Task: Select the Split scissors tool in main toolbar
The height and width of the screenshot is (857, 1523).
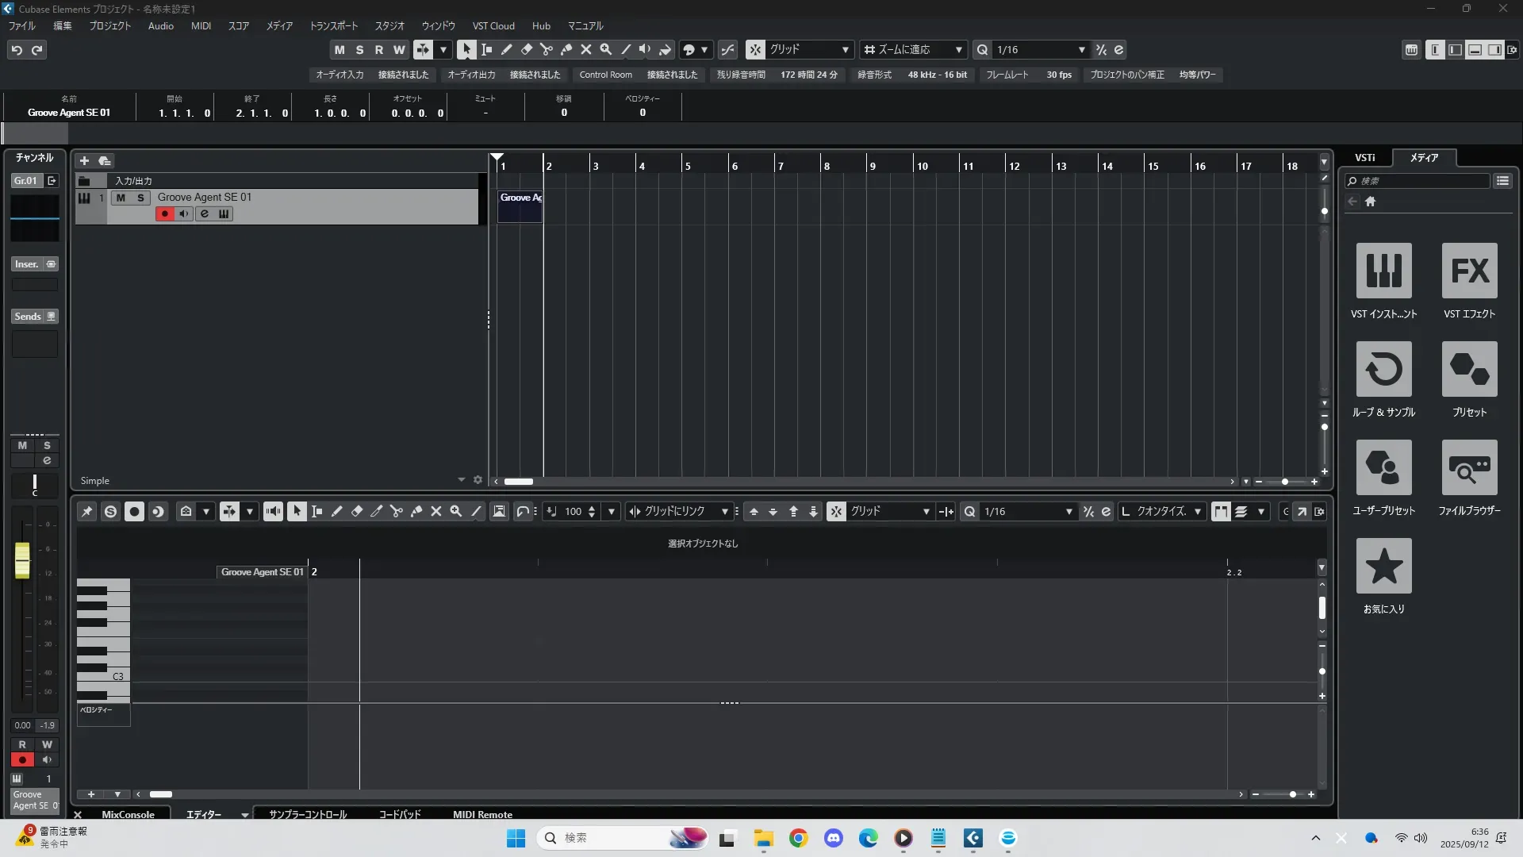Action: [x=546, y=49]
